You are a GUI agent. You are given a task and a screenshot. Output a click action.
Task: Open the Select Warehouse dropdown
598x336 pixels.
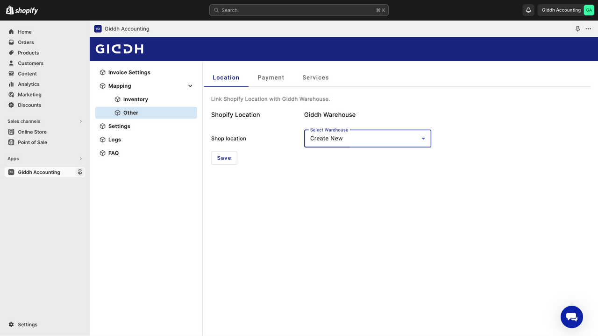[368, 139]
